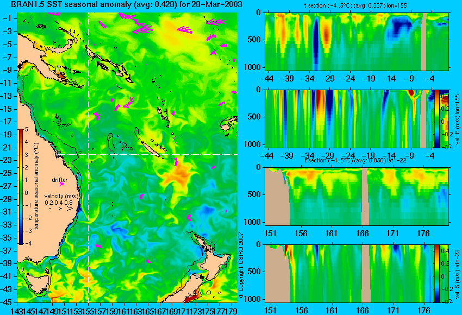The height and width of the screenshot is (315, 462).
Task: Open the temperature section plot for lon=155
Action: point(357,41)
